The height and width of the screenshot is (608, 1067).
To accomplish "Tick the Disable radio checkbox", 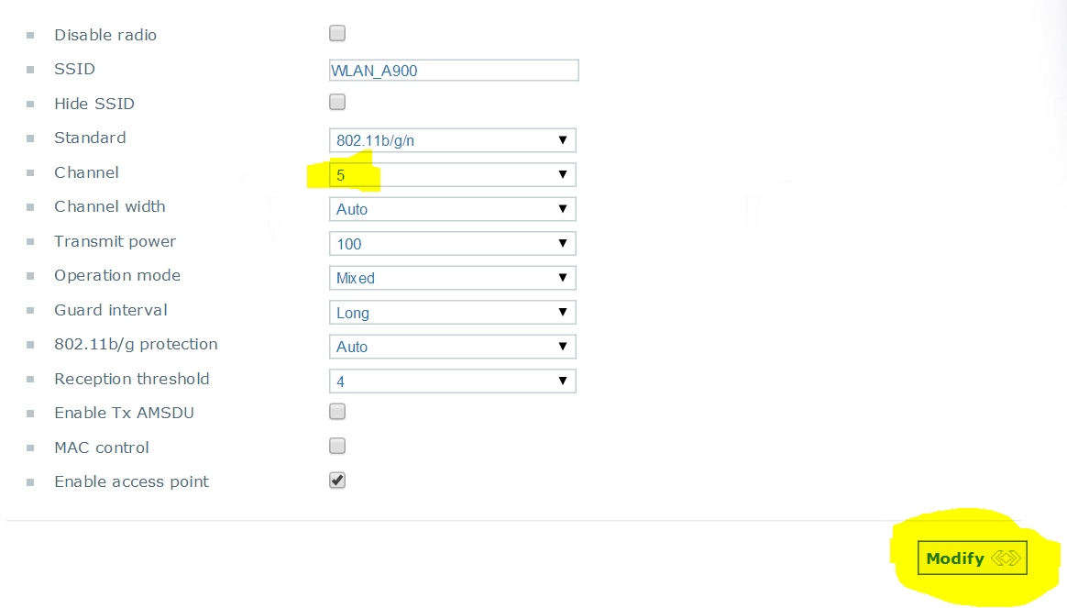I will (x=336, y=33).
